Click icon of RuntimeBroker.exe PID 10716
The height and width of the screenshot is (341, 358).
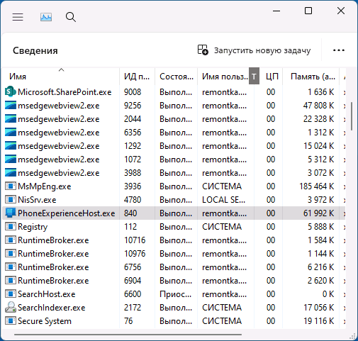coord(11,240)
